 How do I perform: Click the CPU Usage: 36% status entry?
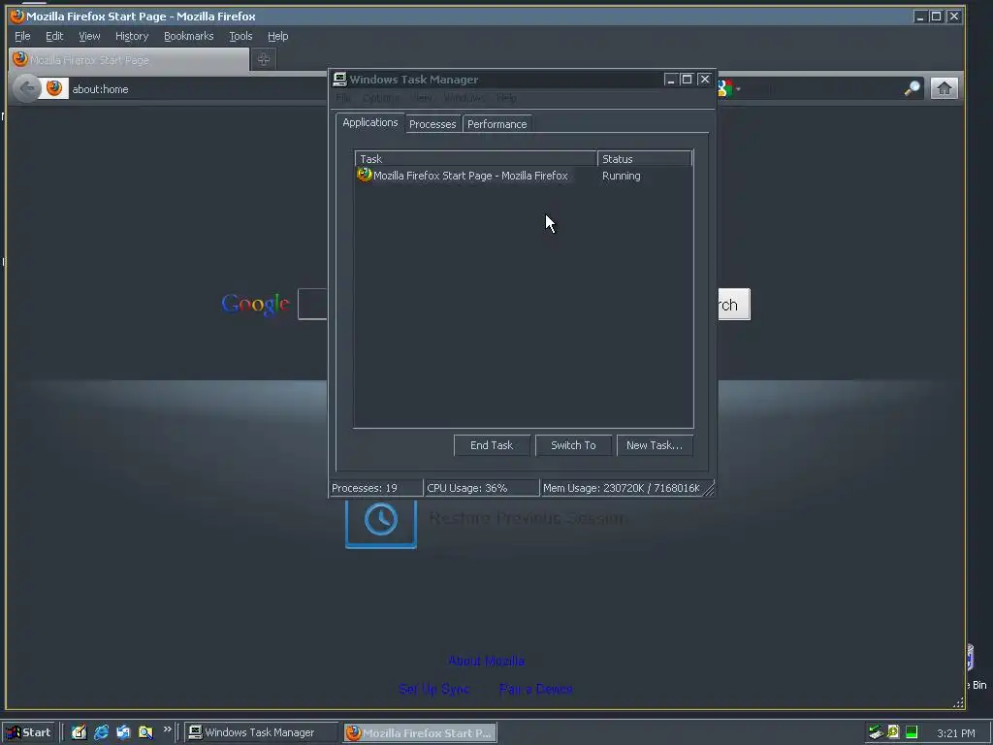pyautogui.click(x=481, y=488)
